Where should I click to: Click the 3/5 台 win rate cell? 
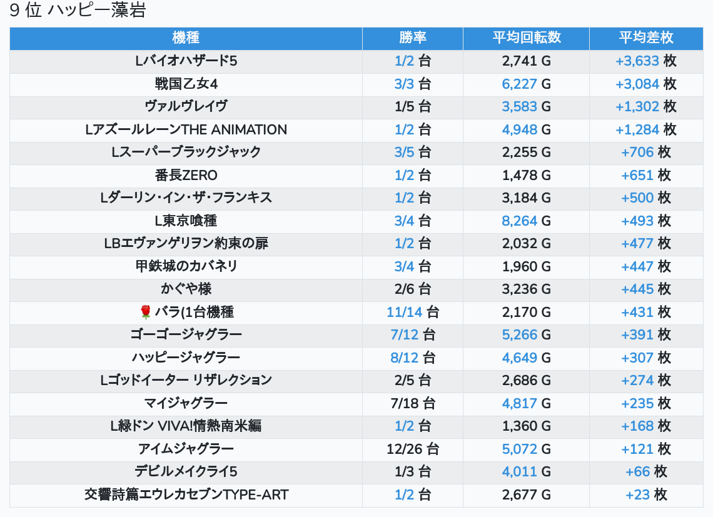413,153
